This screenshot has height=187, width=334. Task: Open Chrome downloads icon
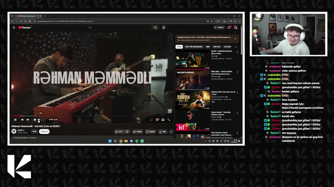(224, 21)
